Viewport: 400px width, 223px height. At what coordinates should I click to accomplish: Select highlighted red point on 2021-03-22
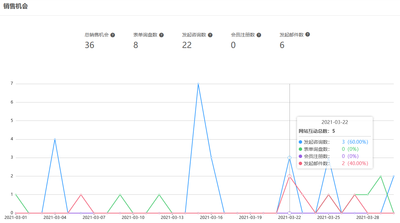(289, 176)
